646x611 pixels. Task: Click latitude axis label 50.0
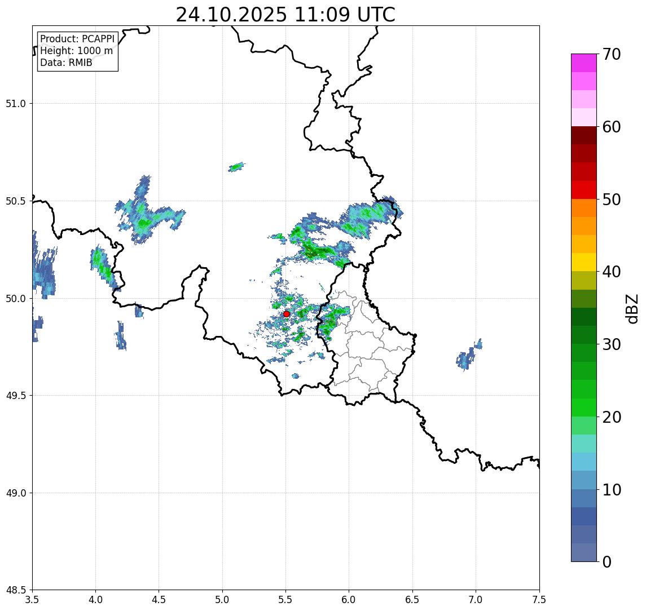point(16,299)
